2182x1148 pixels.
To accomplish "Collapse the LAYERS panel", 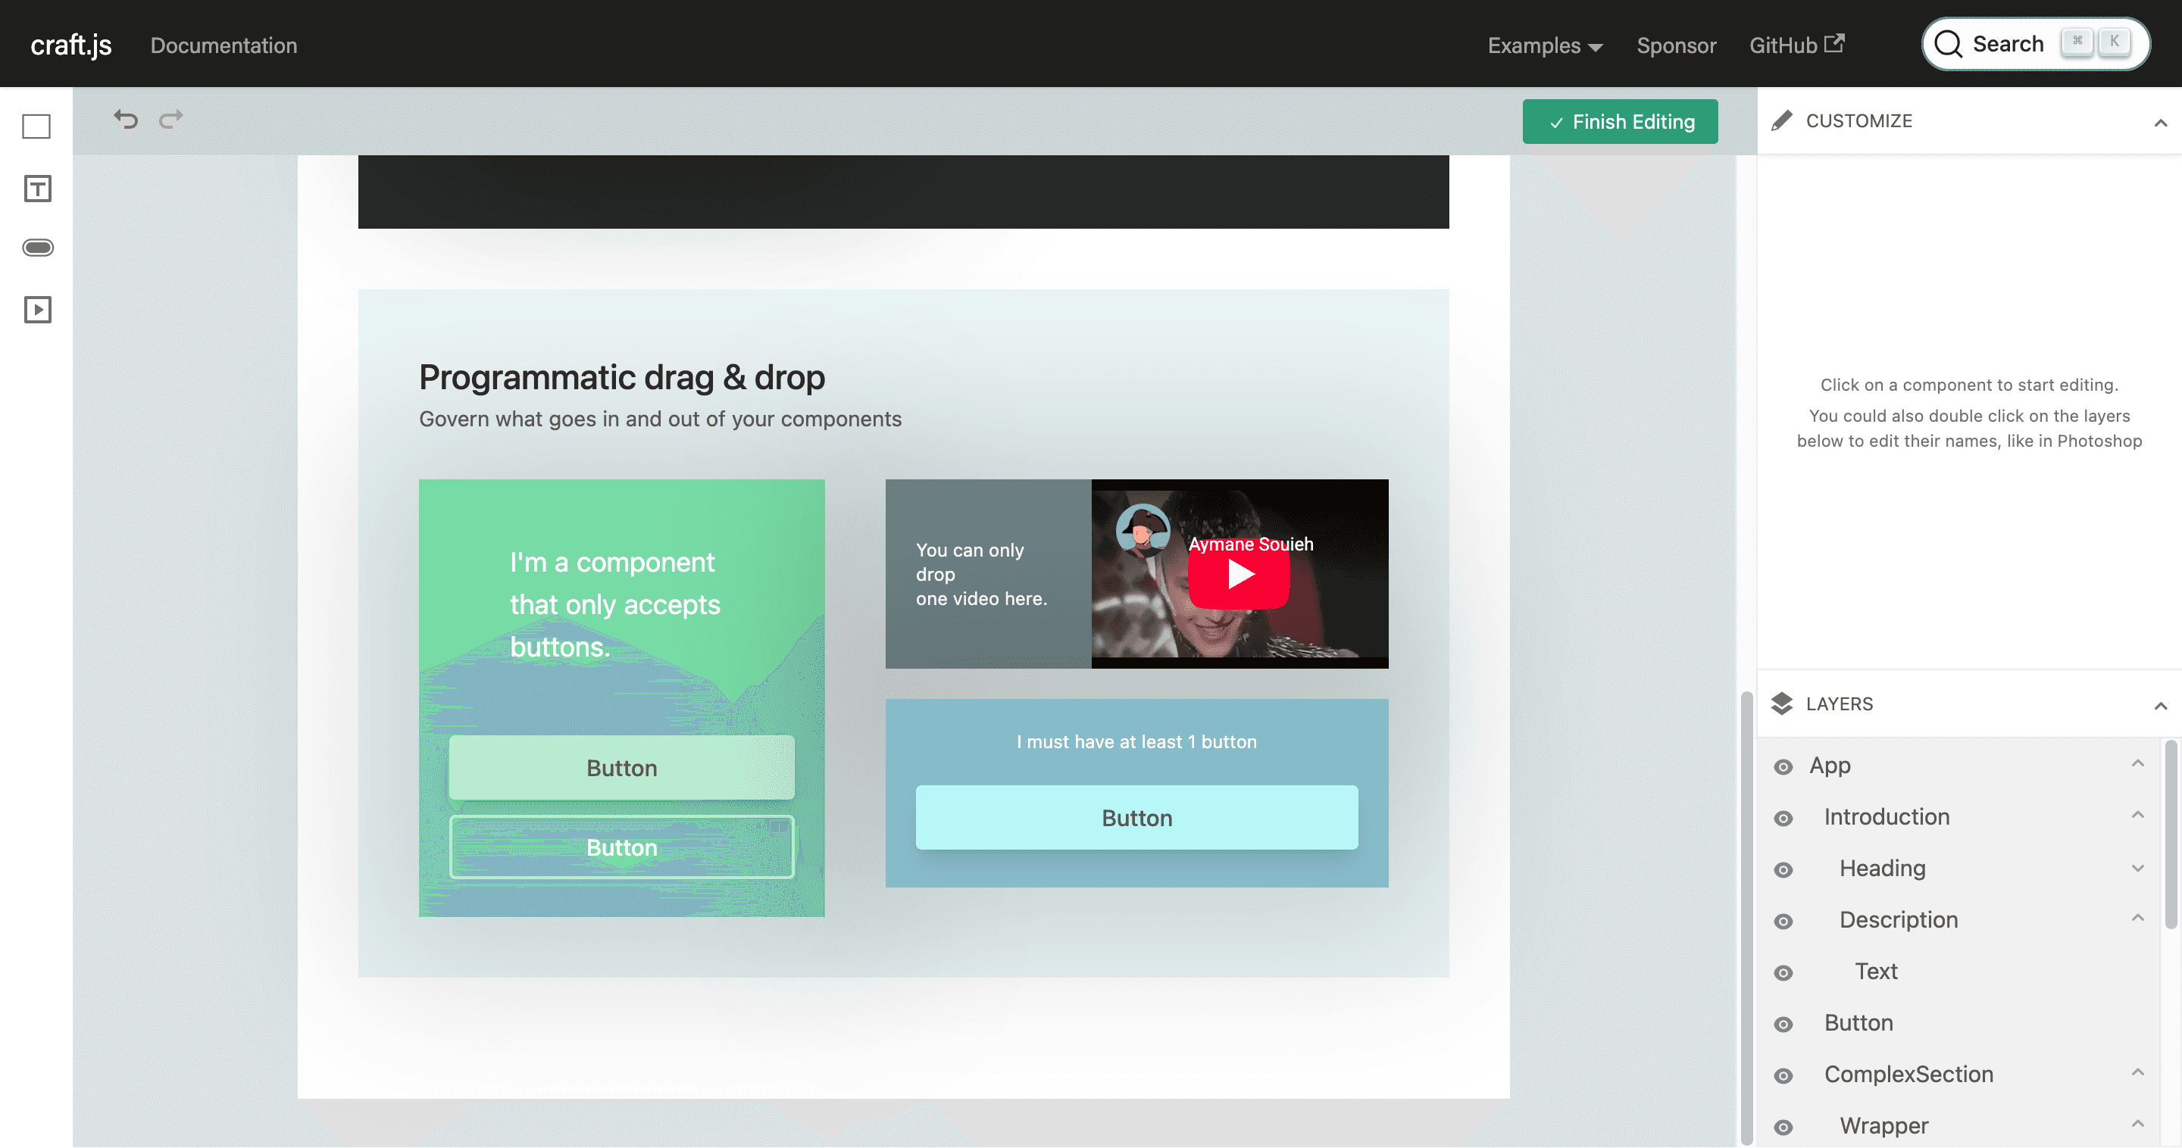I will pos(2161,706).
